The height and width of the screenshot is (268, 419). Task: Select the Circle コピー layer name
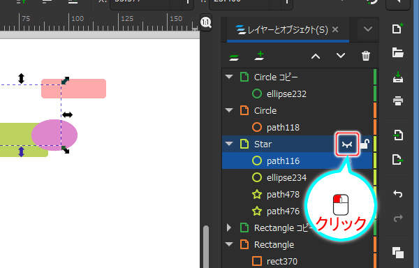tap(276, 77)
